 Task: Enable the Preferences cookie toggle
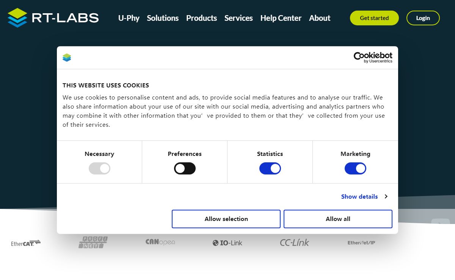(x=185, y=168)
